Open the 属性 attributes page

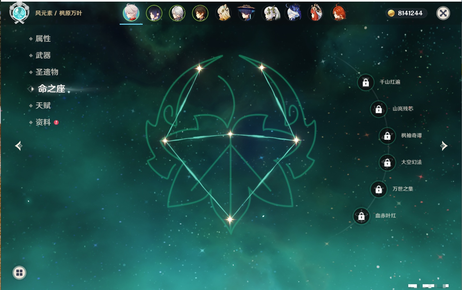tap(43, 39)
